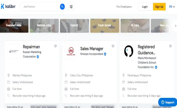Click Mid-Senior Level / Manager tag

pos(102,107)
